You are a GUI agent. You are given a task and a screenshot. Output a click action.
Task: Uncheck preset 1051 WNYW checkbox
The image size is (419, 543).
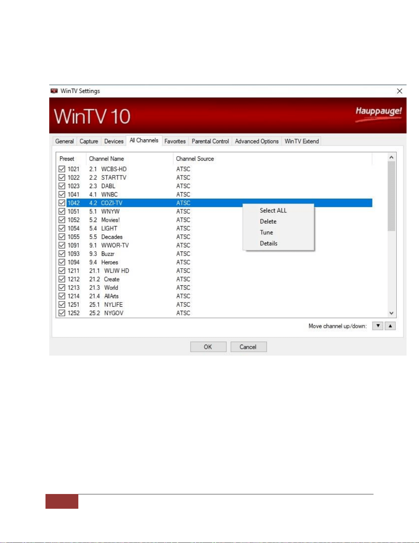click(62, 211)
